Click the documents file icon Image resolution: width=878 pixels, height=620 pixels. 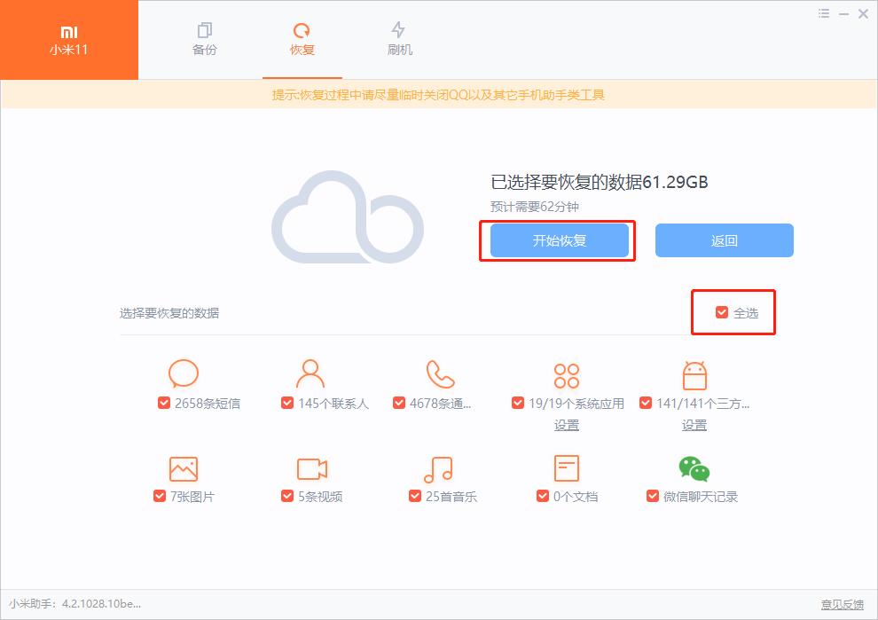pyautogui.click(x=566, y=468)
